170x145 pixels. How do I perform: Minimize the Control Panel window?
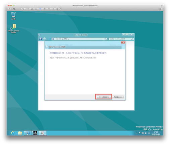pos(124,35)
